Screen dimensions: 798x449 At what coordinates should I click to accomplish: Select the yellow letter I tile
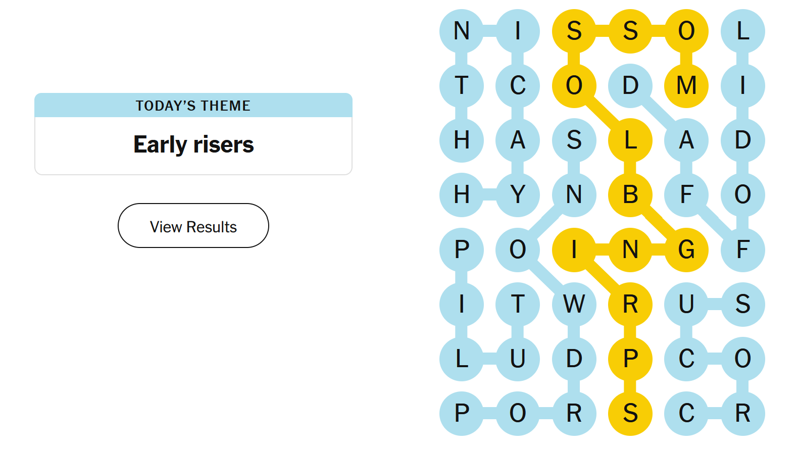coord(574,250)
